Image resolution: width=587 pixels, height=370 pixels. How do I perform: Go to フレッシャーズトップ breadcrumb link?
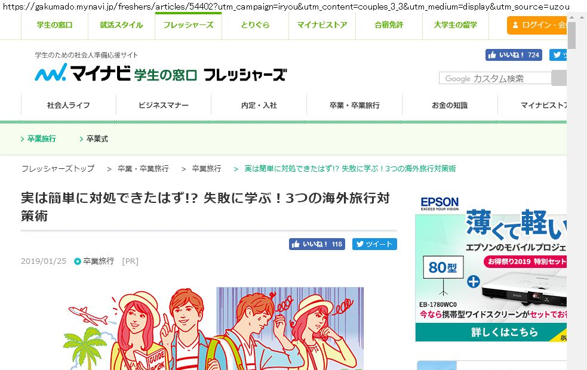(58, 169)
